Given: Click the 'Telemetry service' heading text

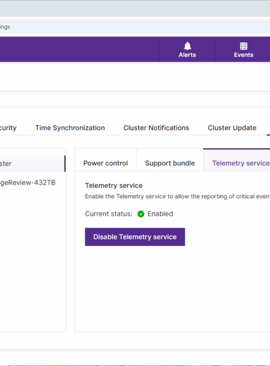Looking at the screenshot, I should pyautogui.click(x=114, y=186).
